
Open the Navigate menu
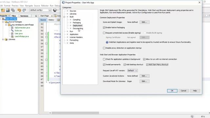[29, 6]
